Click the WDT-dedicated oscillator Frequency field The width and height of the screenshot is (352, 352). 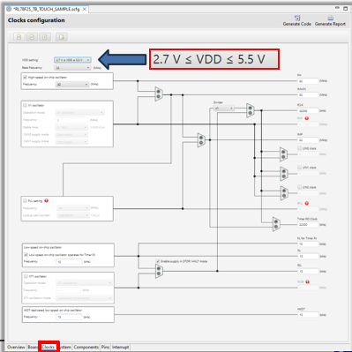click(x=70, y=317)
